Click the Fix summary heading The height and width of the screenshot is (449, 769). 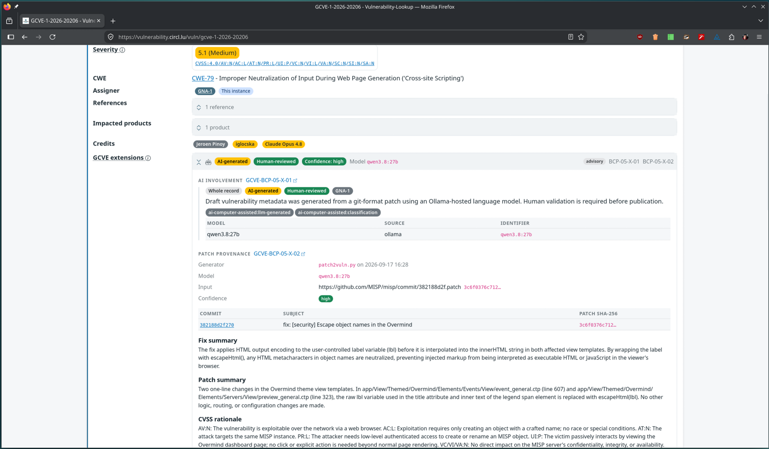click(218, 340)
